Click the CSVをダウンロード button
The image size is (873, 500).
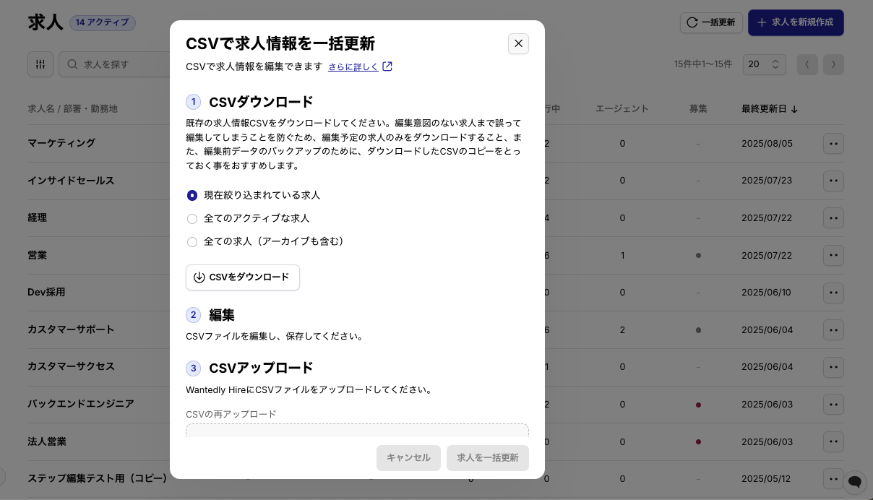pyautogui.click(x=243, y=277)
